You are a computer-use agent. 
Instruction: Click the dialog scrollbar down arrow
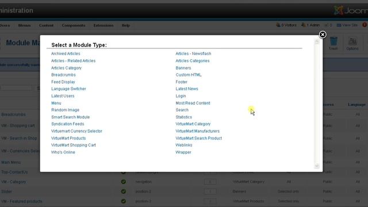coord(317,166)
